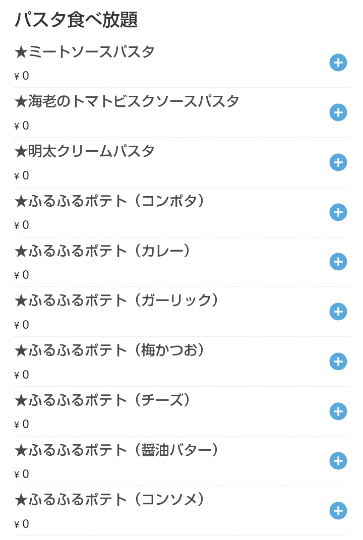Viewport: 363px width, 540px height.
Task: Add ふるふるポテト（梅かつお） with plus icon
Action: [338, 362]
